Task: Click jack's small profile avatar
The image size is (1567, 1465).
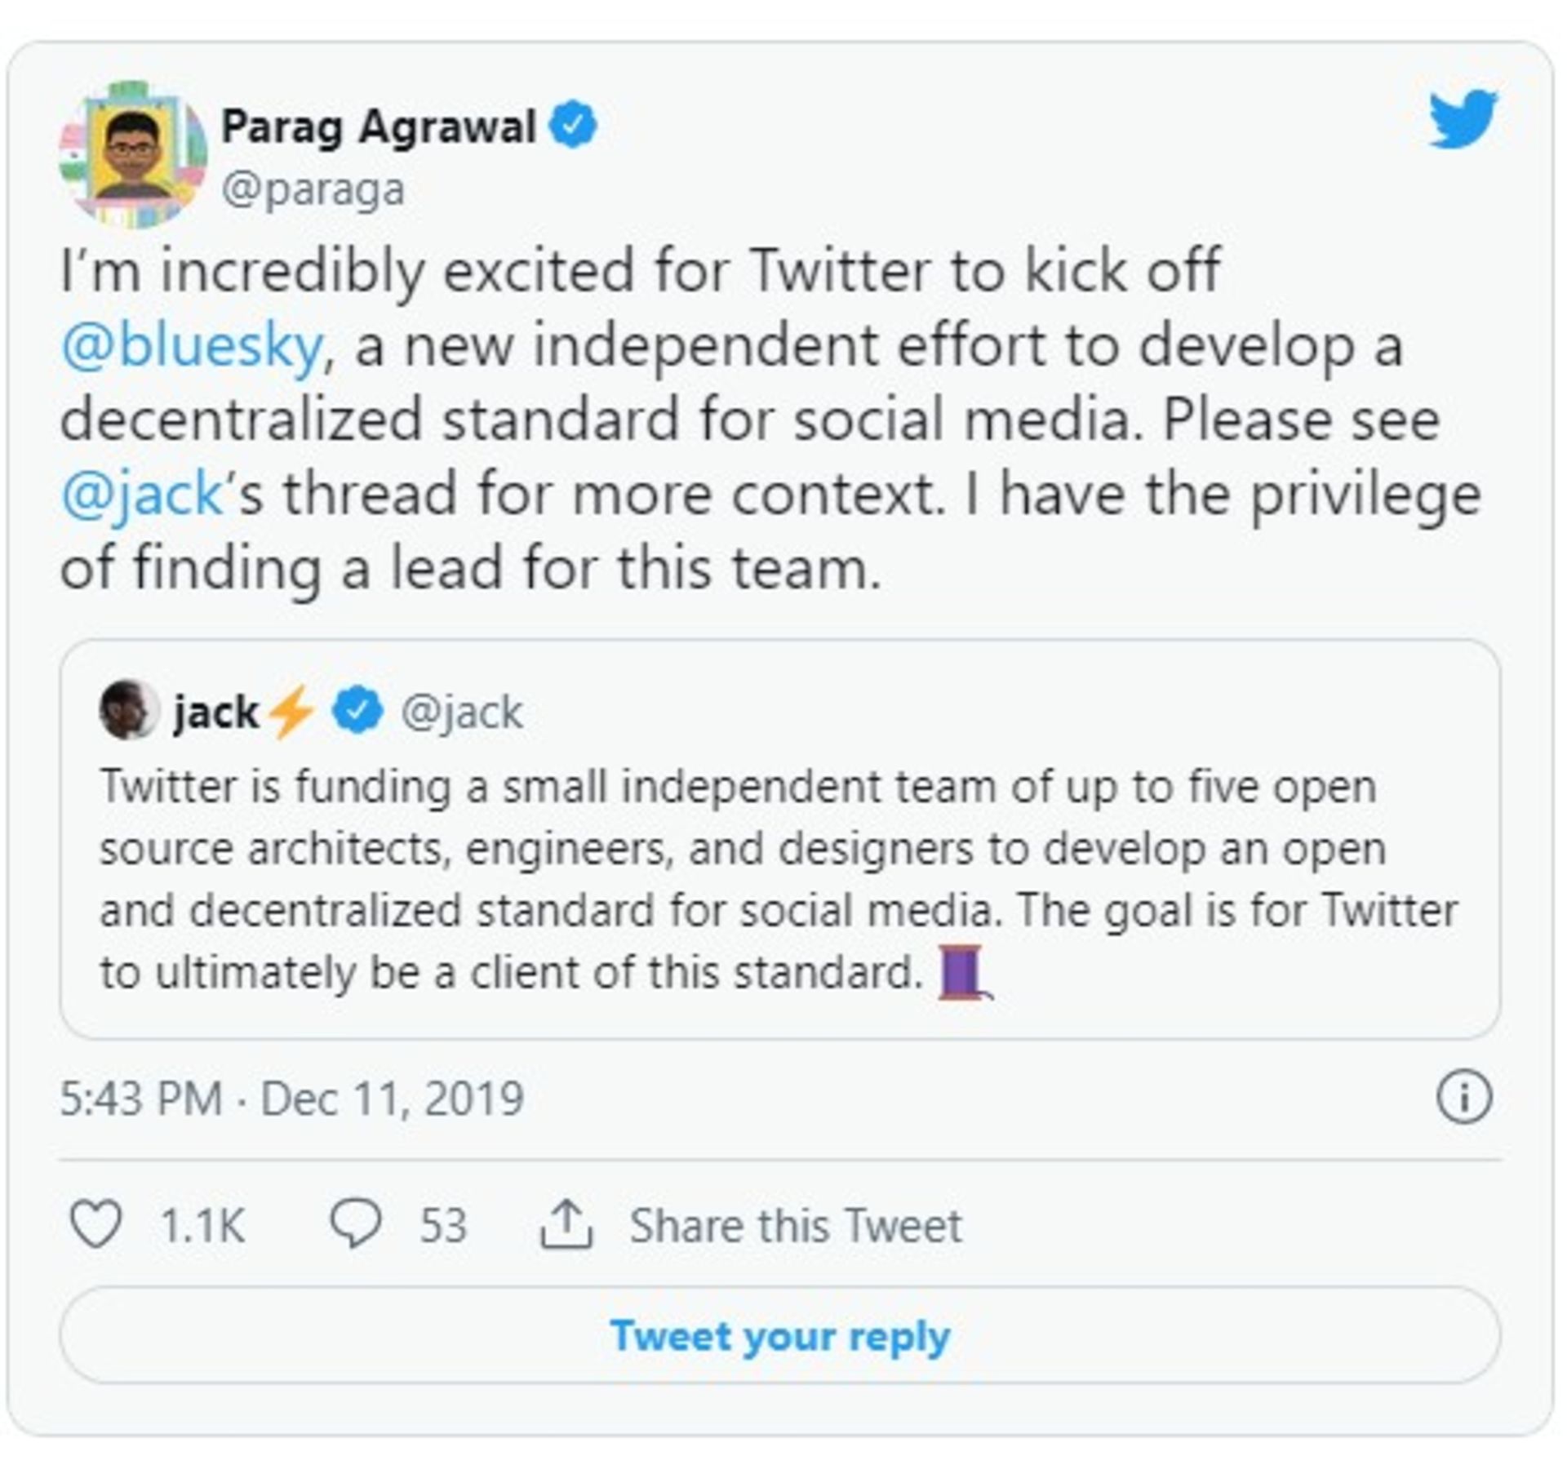Action: (129, 709)
